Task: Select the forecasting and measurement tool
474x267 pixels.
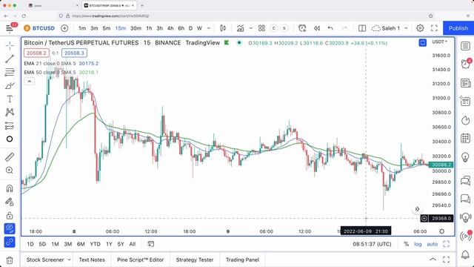Action: [10, 125]
